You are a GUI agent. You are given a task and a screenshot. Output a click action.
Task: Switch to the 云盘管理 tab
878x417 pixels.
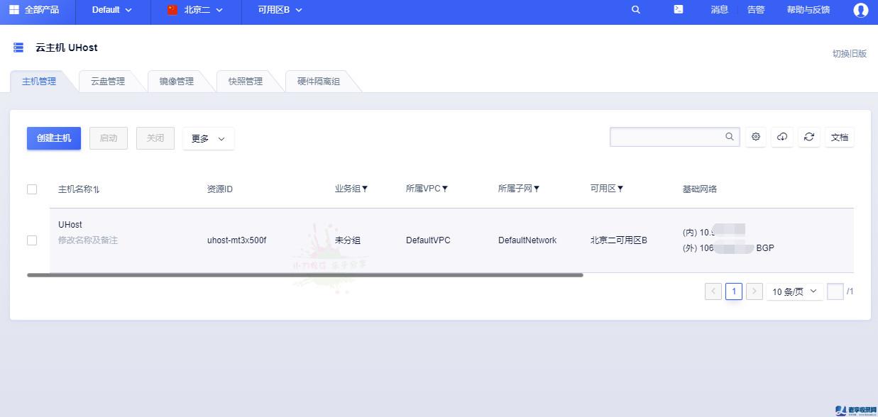click(x=108, y=82)
